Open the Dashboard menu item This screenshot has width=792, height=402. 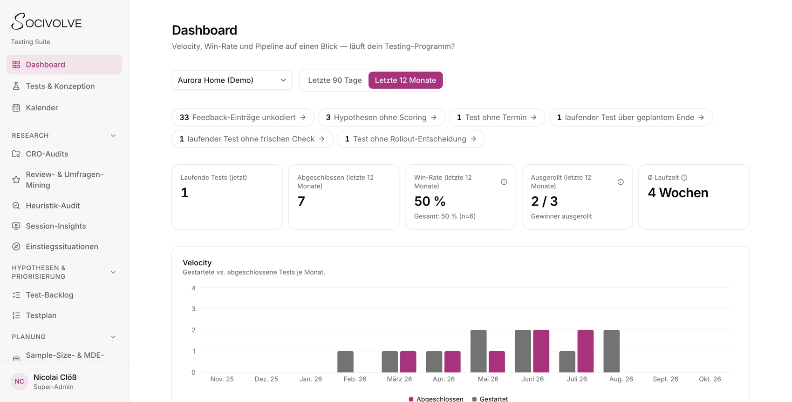click(64, 65)
